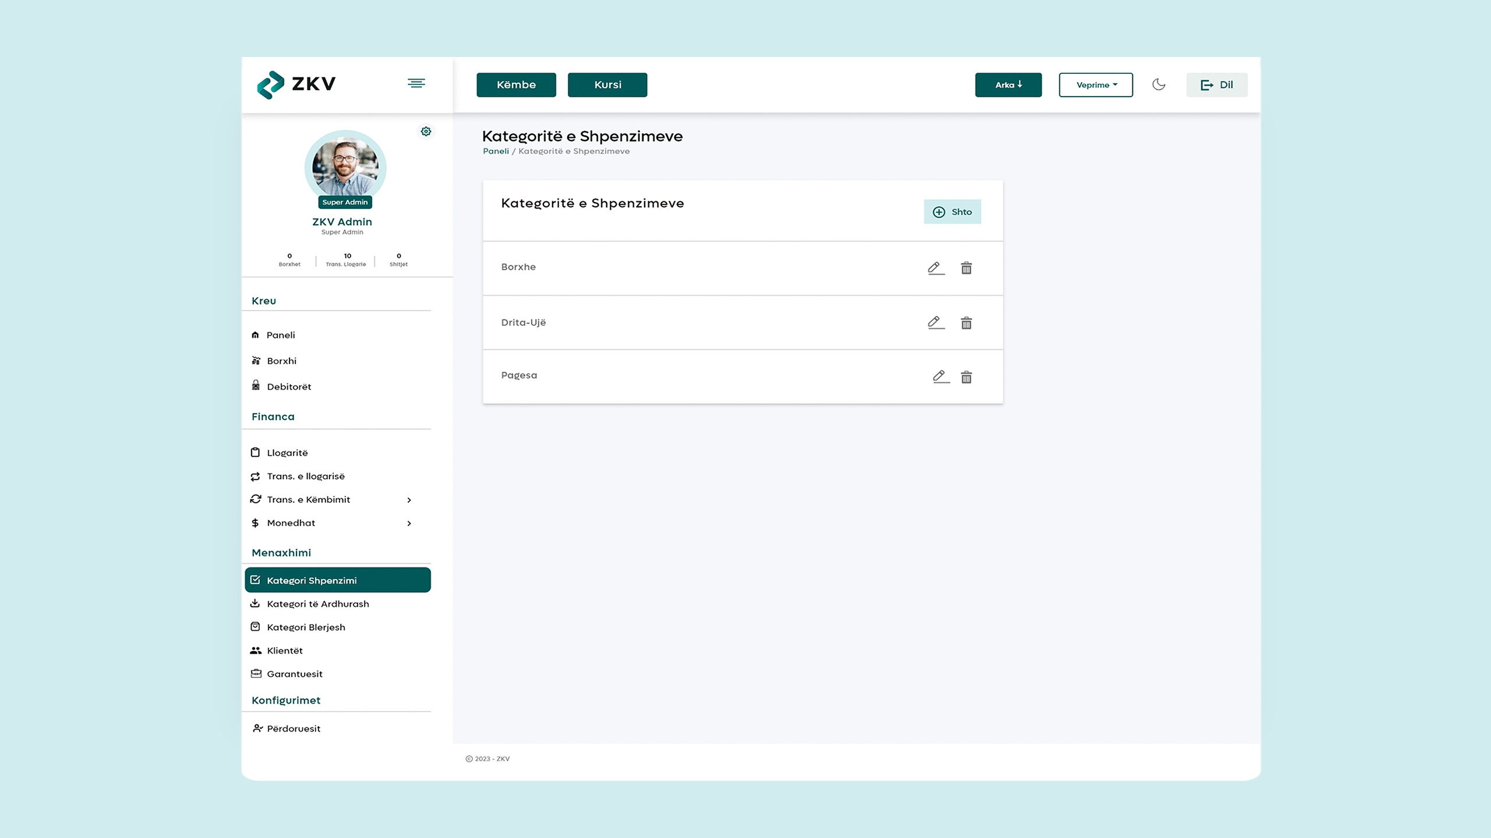Click the Shto add button
The height and width of the screenshot is (838, 1491).
coord(952,212)
